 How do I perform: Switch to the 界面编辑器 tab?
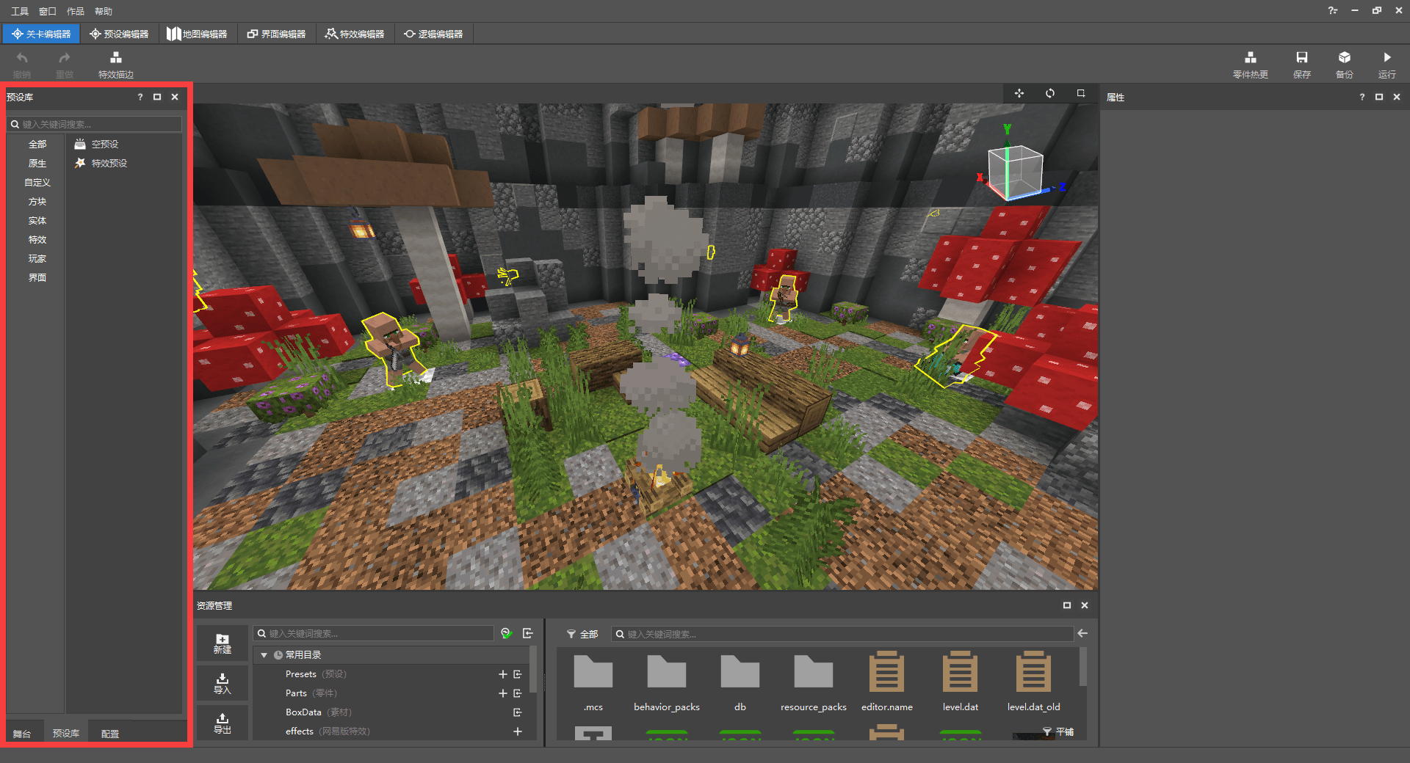click(x=276, y=34)
